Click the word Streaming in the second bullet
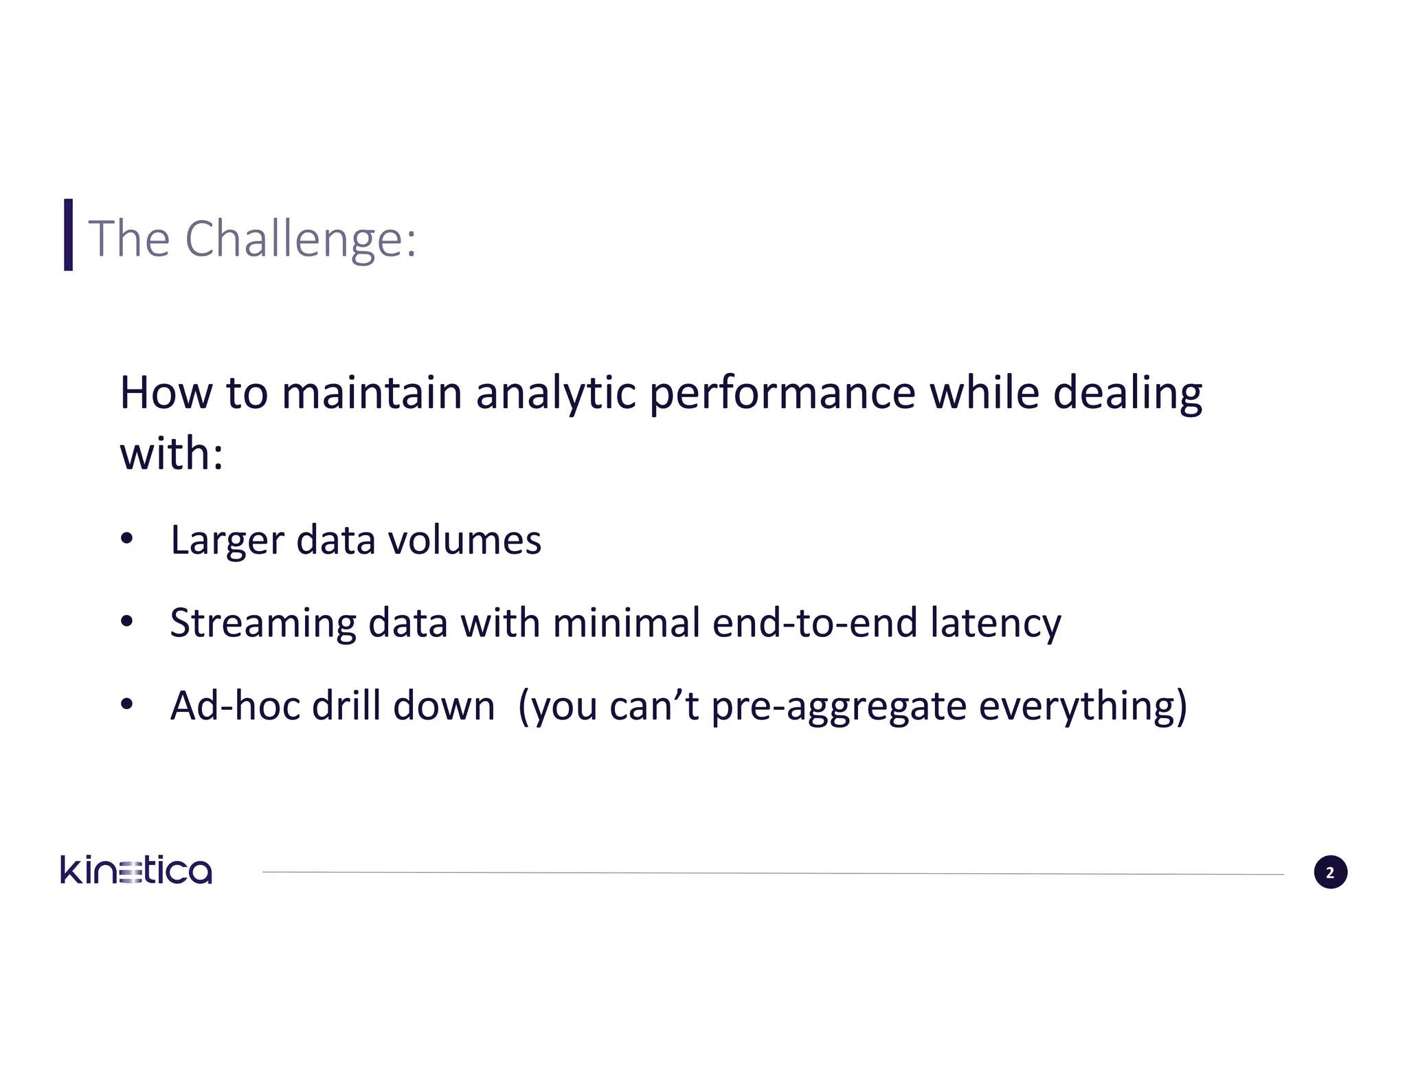The width and height of the screenshot is (1407, 1087). click(x=263, y=624)
